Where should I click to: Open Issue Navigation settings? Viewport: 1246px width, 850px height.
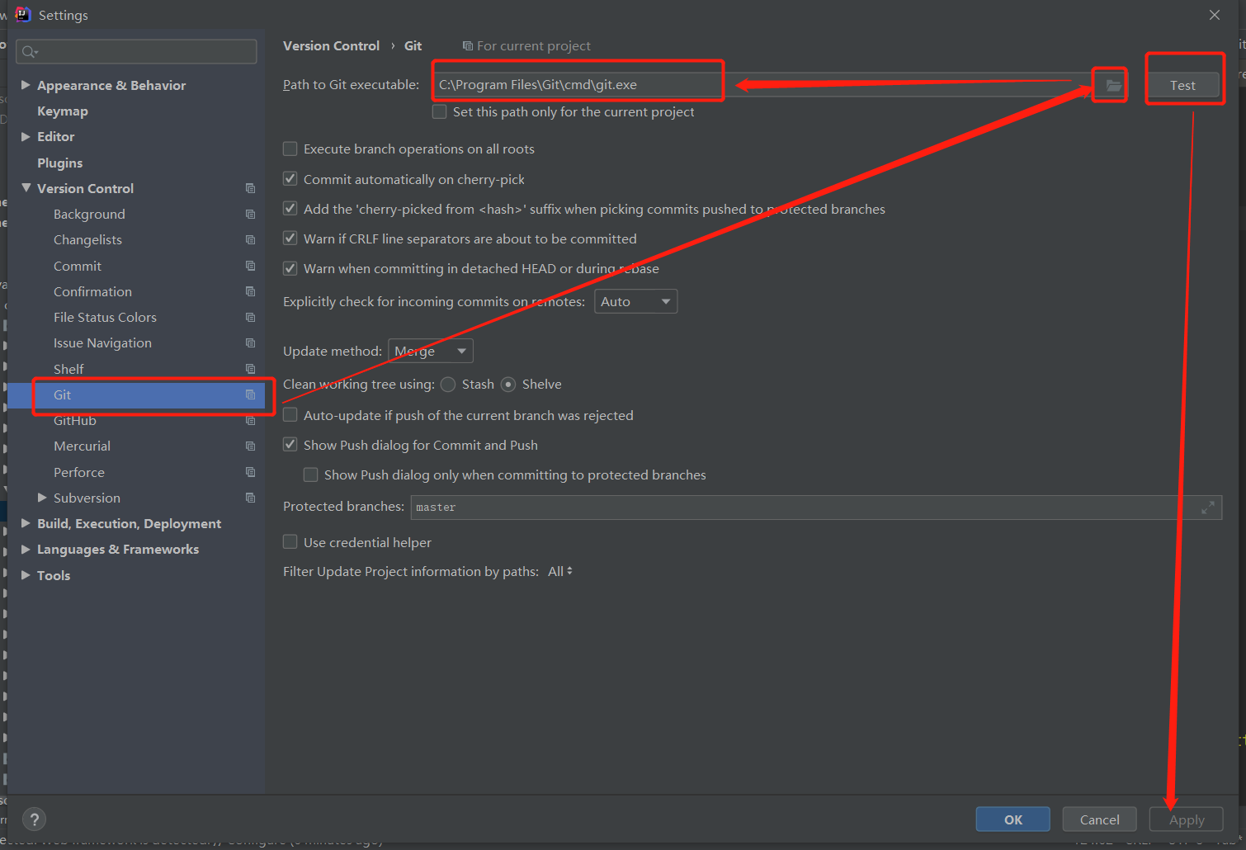[102, 342]
